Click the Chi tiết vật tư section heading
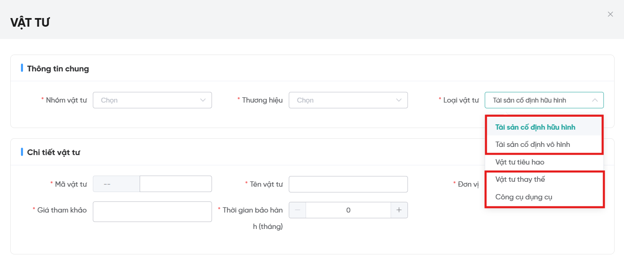 pyautogui.click(x=53, y=152)
